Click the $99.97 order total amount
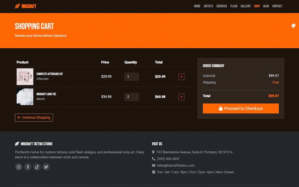The height and width of the screenshot is (187, 299). pyautogui.click(x=274, y=96)
